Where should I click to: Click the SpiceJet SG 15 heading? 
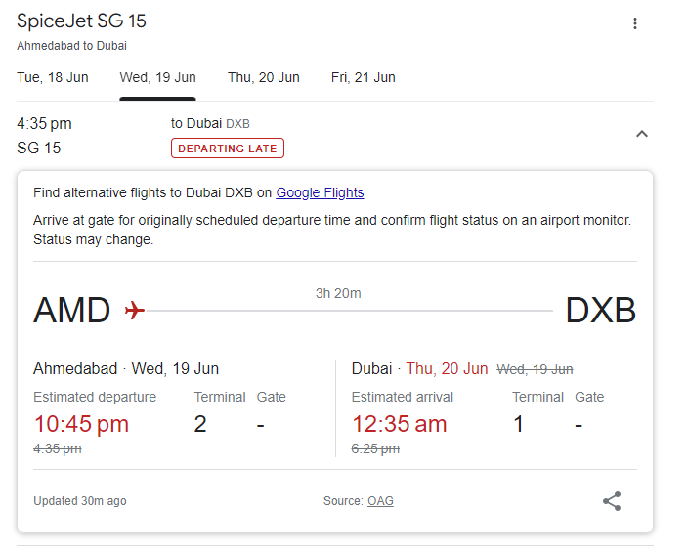81,21
